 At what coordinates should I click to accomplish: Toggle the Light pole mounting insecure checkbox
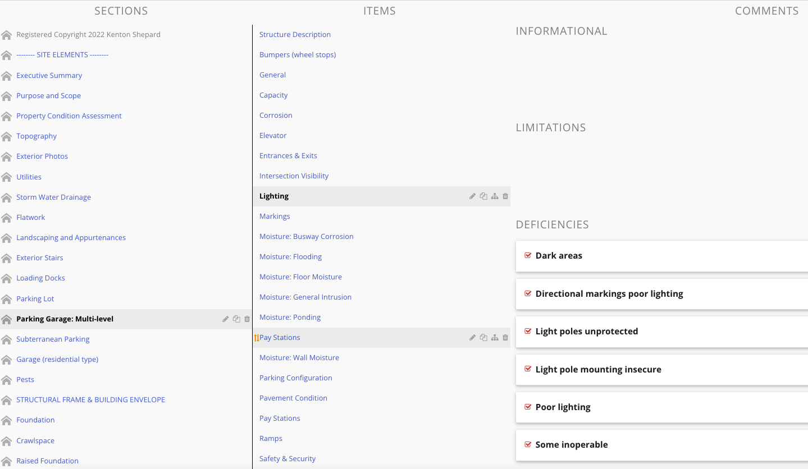[528, 369]
